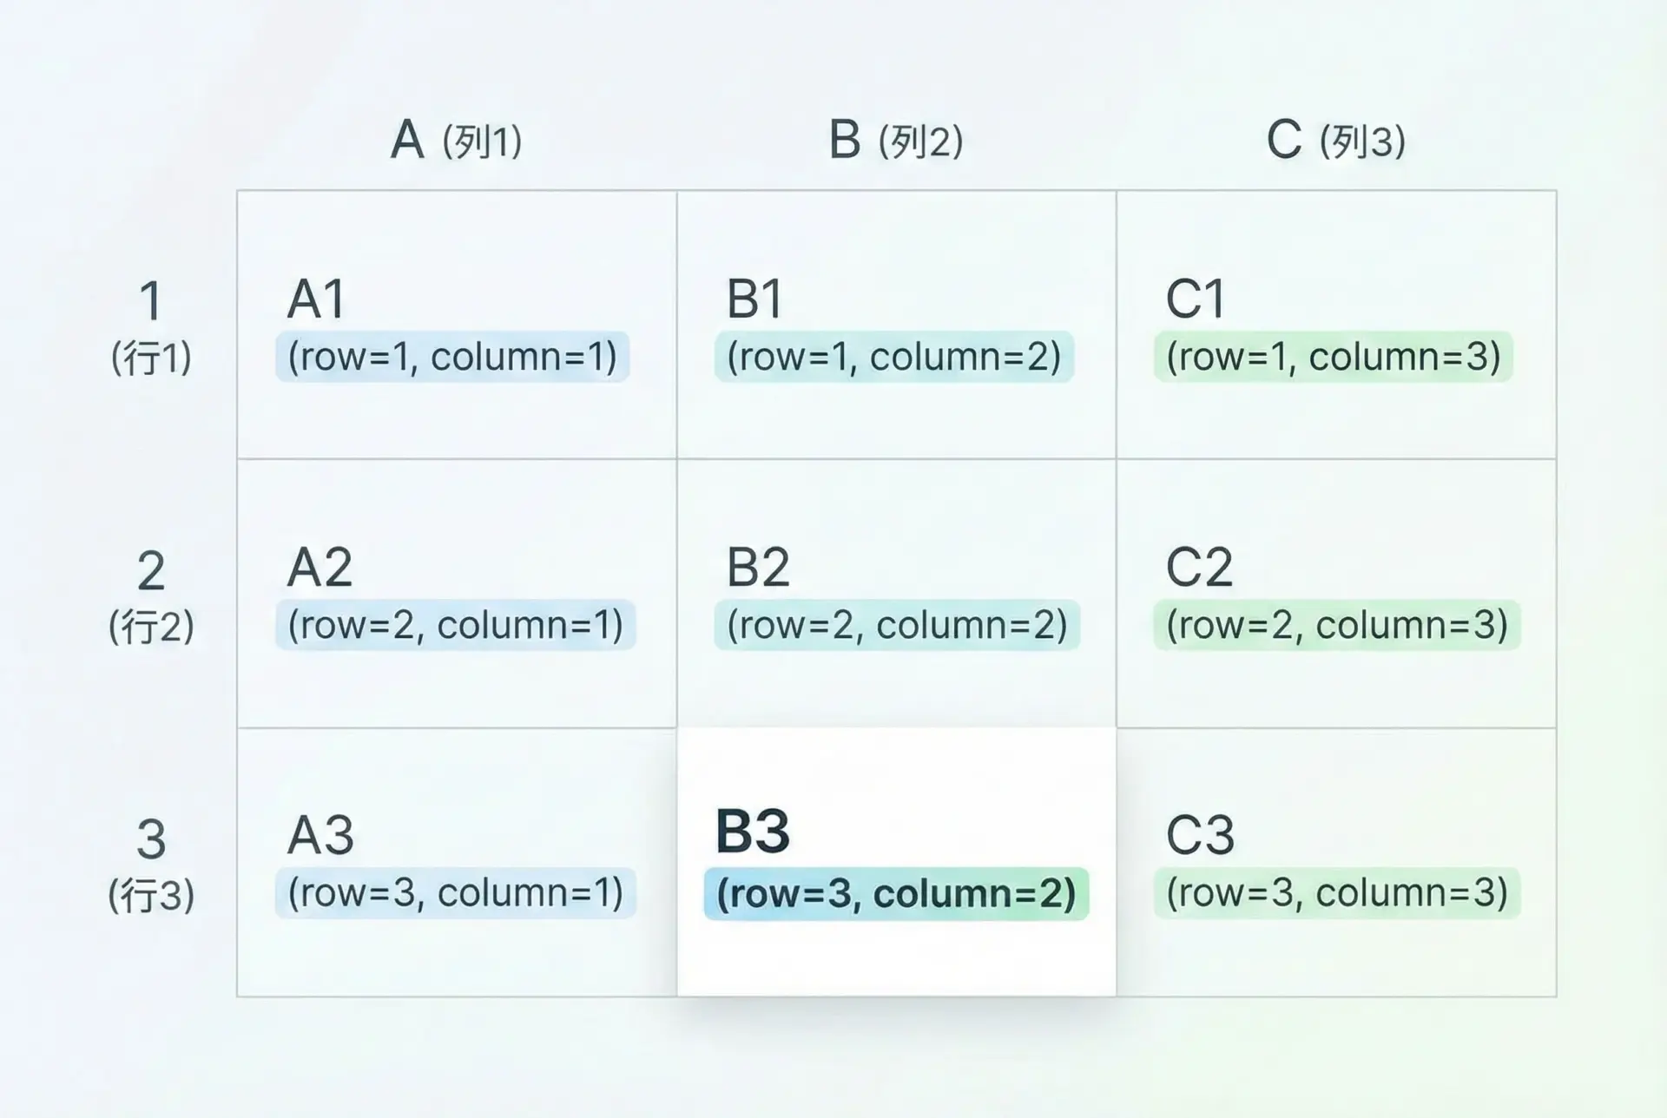Image resolution: width=1667 pixels, height=1118 pixels.
Task: Click the (row=2, column=2) badge
Action: click(x=897, y=625)
